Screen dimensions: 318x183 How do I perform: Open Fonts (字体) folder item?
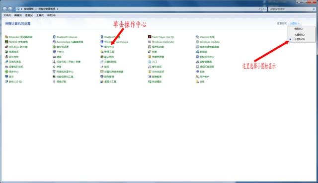click(200, 82)
